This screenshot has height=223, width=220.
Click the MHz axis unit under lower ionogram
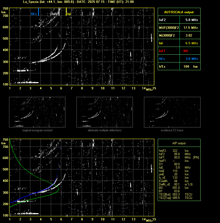149,221
